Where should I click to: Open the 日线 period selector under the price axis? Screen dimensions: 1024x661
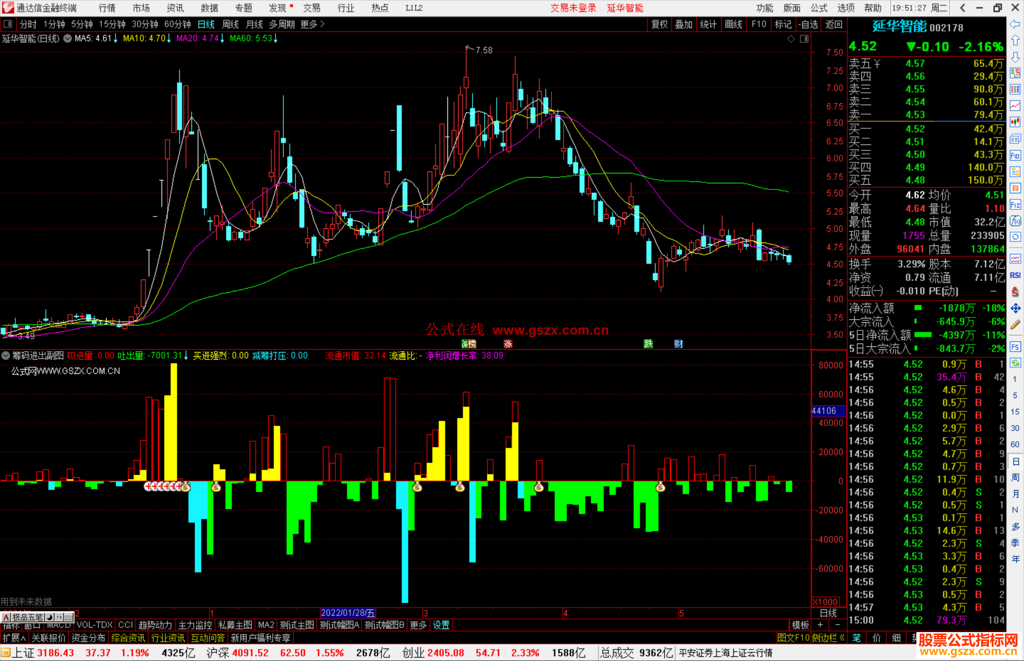(x=828, y=613)
